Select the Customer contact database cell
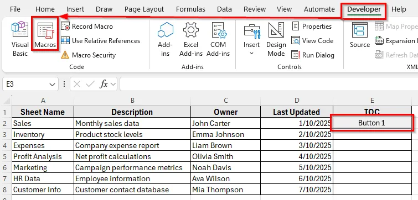This screenshot has width=418, height=200. 132,190
